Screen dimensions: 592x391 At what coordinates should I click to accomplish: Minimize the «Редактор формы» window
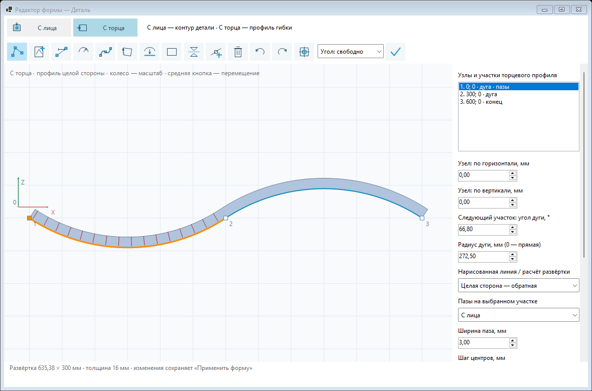pos(544,10)
